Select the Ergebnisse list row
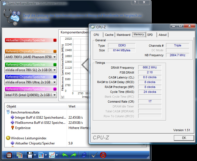The width and height of the screenshot is (197, 161). pyautogui.click(x=47, y=128)
